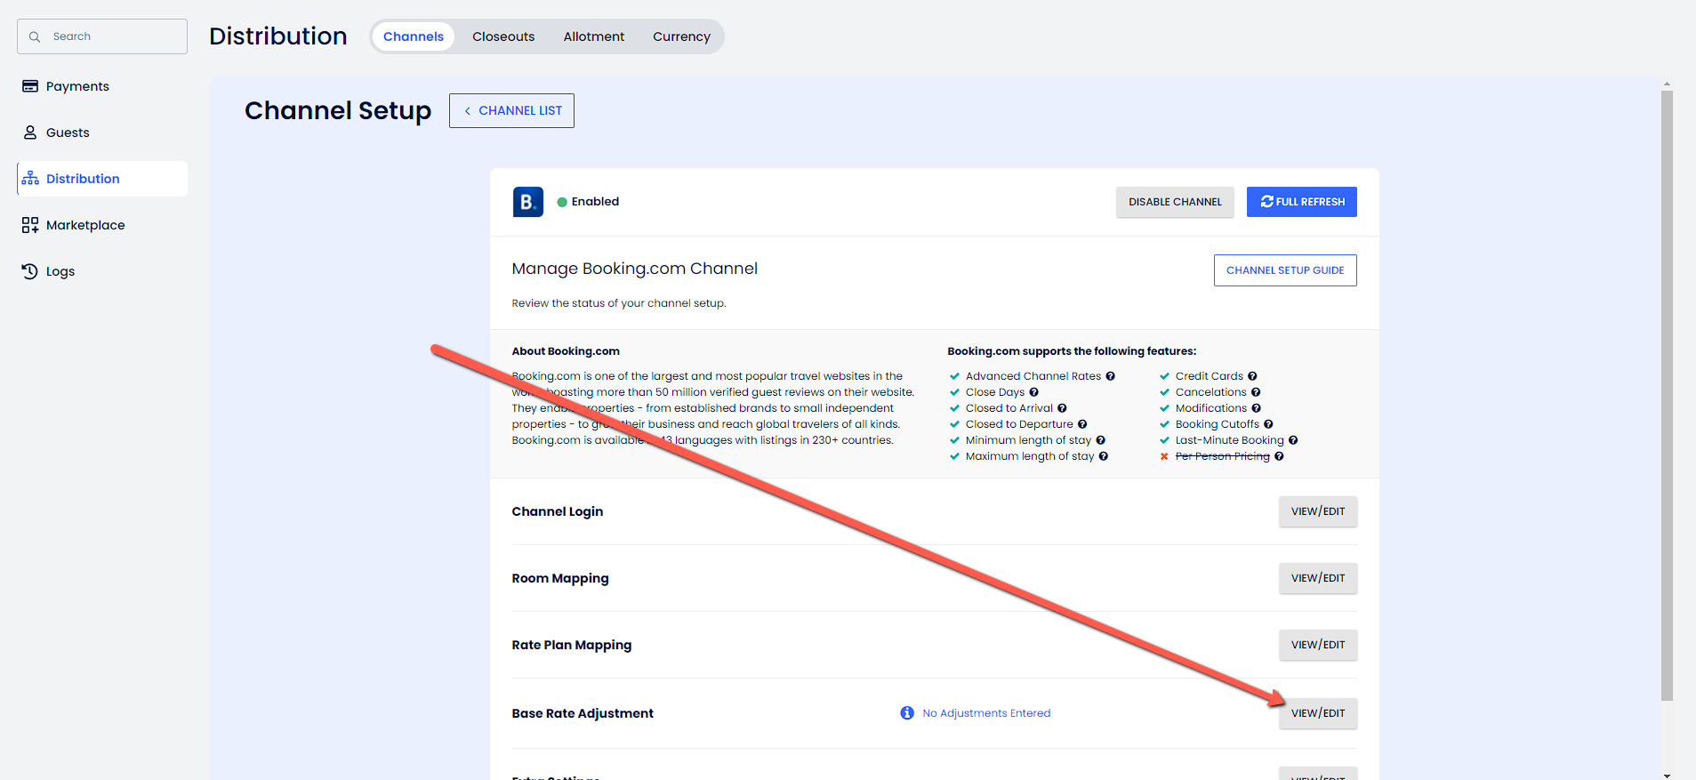This screenshot has width=1696, height=780.
Task: Click the Logs history icon
Action: point(30,271)
